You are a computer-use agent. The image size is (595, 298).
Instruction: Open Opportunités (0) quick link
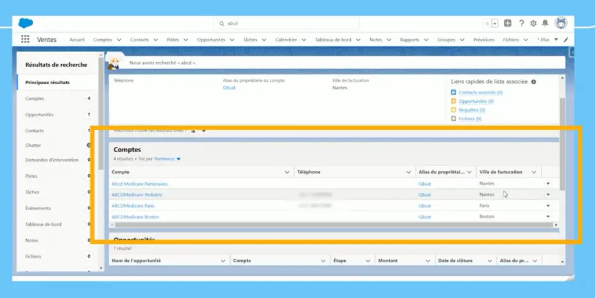coord(476,101)
